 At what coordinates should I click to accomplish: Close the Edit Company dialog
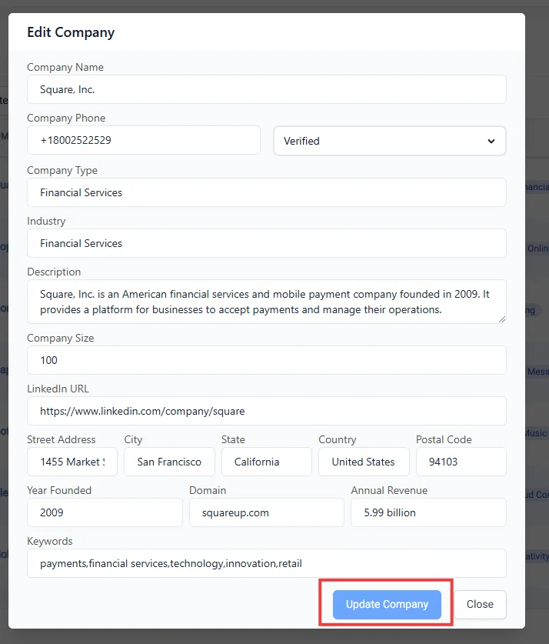click(480, 604)
